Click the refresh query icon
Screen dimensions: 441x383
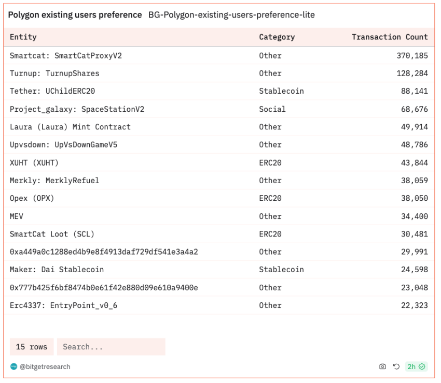[x=396, y=366]
